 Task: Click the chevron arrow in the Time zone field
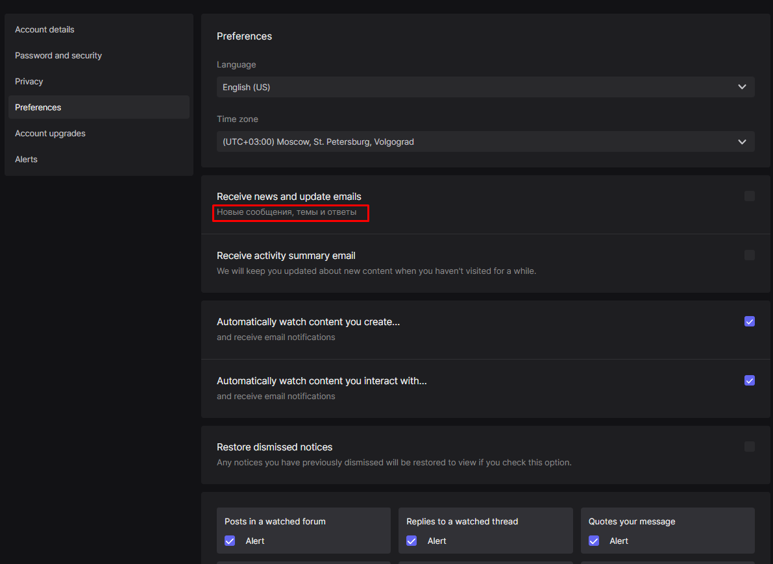coord(742,141)
